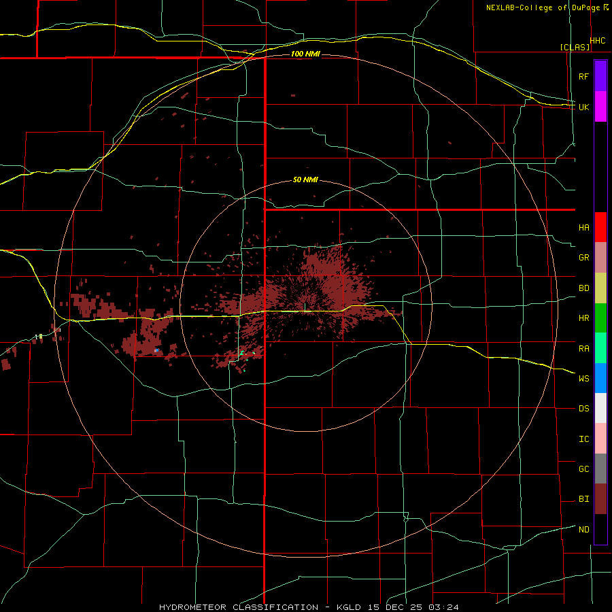Click the IC legend label

(584, 439)
